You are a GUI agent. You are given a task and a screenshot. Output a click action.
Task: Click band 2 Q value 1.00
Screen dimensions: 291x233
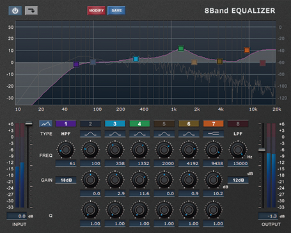pyautogui.click(x=90, y=223)
